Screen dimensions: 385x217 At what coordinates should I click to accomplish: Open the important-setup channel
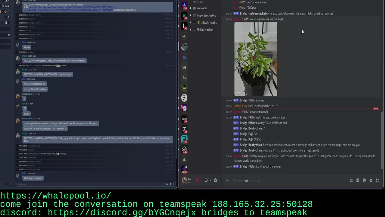(x=206, y=15)
